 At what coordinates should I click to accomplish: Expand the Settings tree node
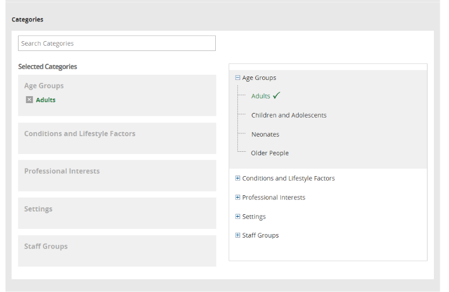pyautogui.click(x=238, y=217)
